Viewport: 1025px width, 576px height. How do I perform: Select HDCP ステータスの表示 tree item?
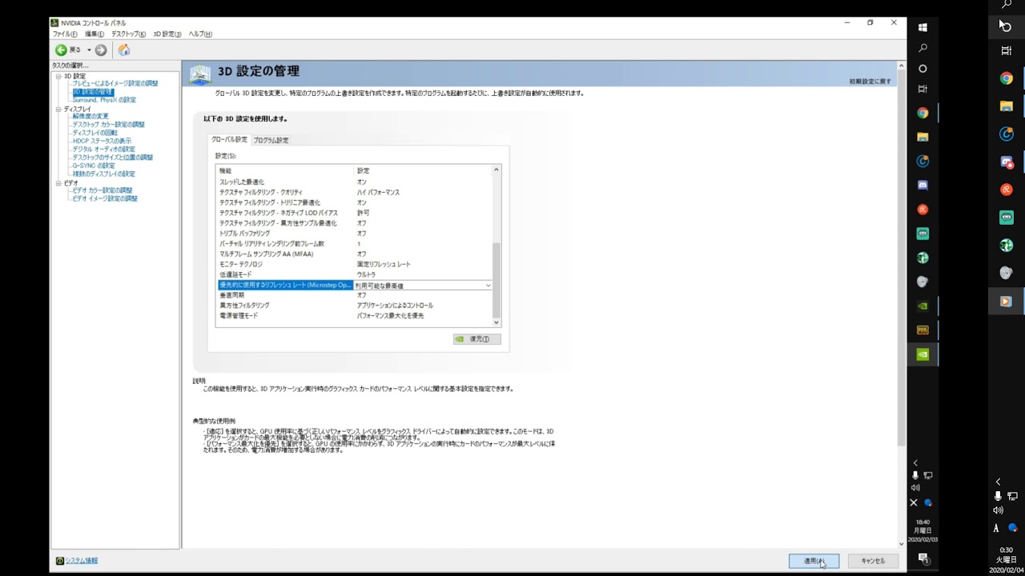tap(102, 141)
